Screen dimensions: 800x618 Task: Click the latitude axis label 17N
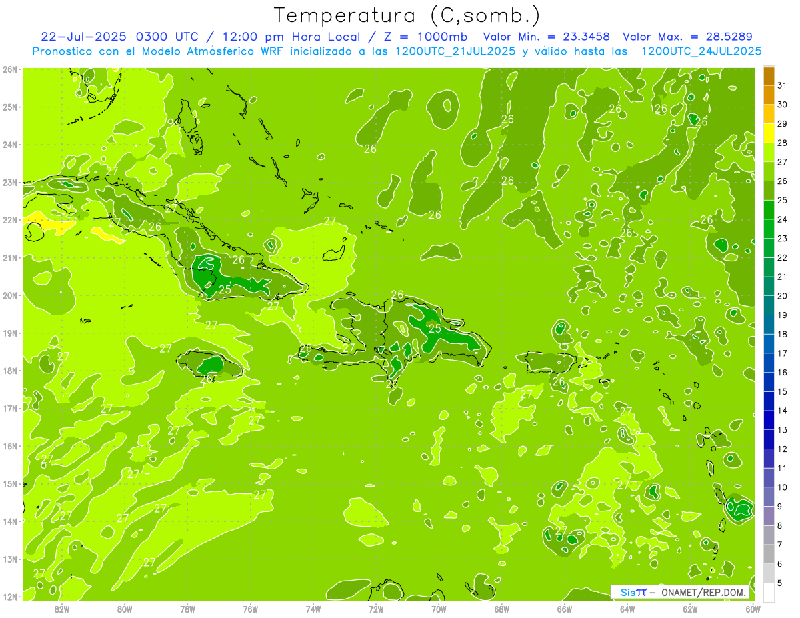pos(9,408)
